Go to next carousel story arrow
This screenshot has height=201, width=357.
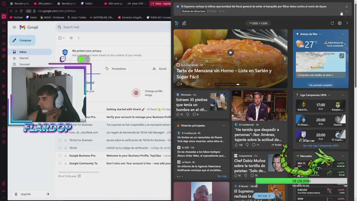[285, 59]
